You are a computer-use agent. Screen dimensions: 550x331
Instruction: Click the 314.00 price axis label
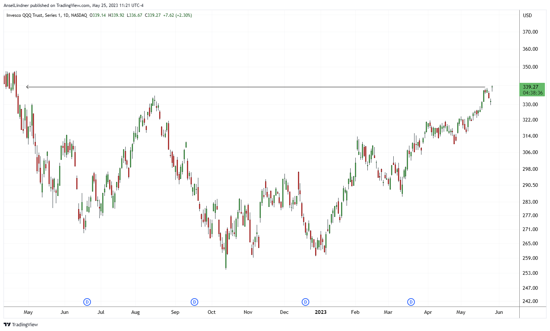pos(530,136)
